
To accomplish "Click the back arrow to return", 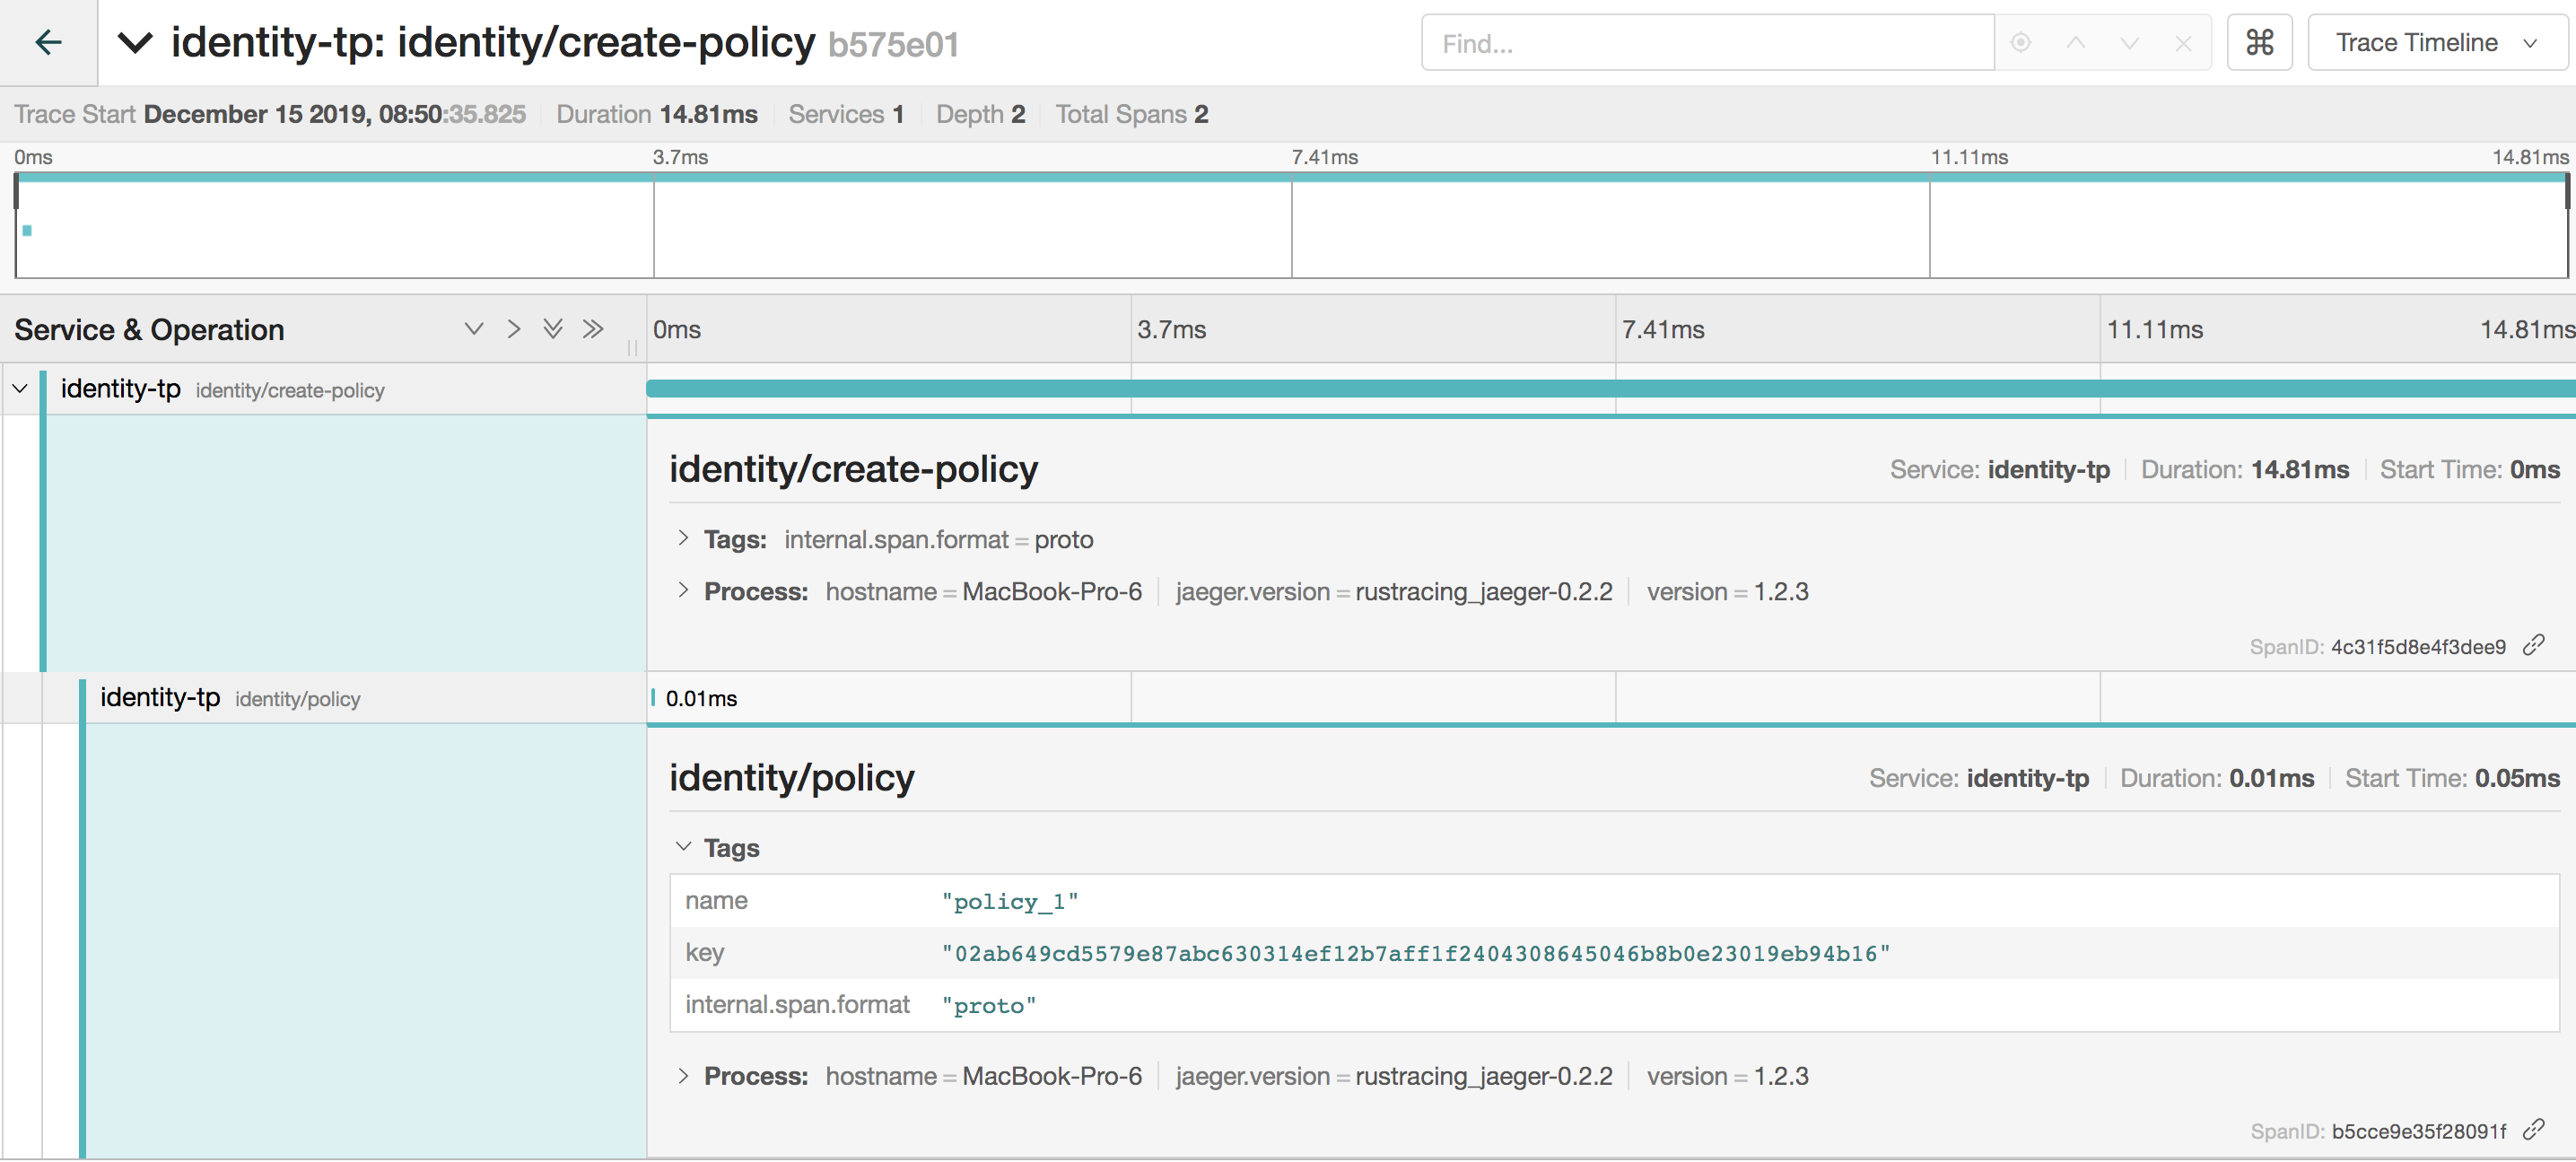I will (48, 42).
